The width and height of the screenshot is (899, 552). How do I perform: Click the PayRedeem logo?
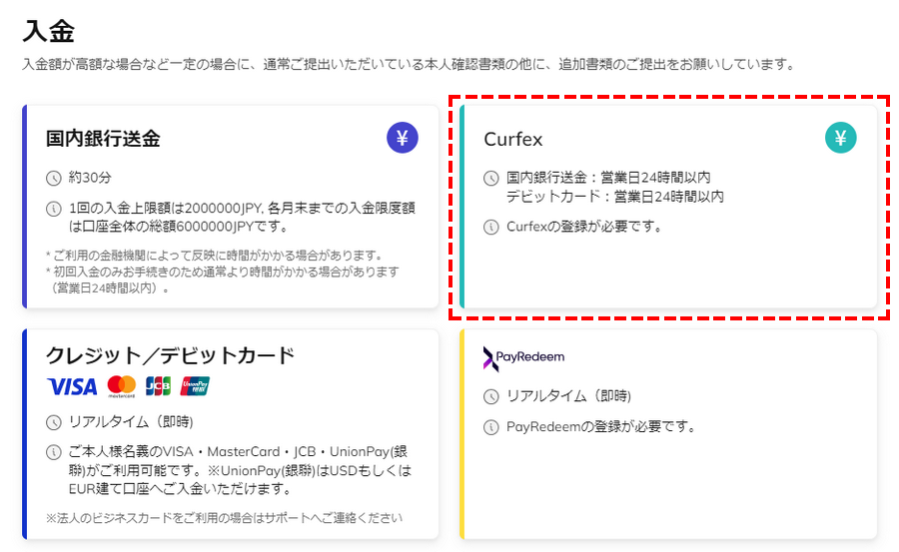point(523,358)
